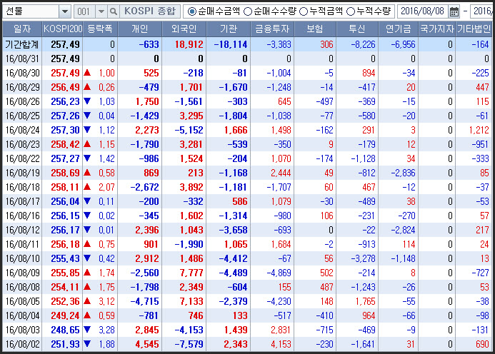Expand the 선물 market type dropdown
Screen dimensions: 495x354
65,11
